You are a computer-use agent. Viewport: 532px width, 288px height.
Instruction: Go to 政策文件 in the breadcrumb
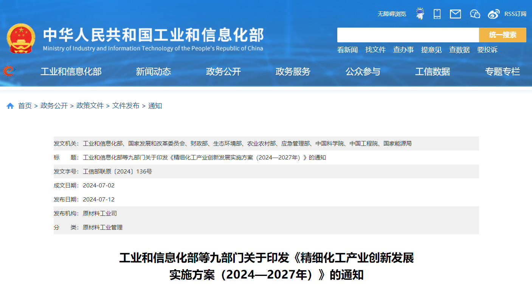[x=90, y=106]
